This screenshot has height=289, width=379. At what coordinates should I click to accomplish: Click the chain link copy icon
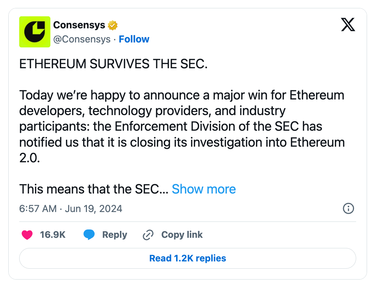148,235
